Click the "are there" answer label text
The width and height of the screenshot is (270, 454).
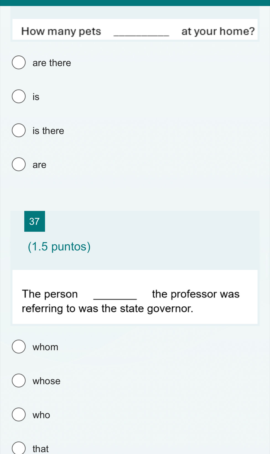coord(52,63)
